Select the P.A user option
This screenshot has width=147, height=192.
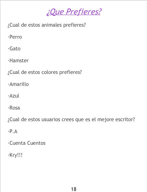pyautogui.click(x=13, y=131)
